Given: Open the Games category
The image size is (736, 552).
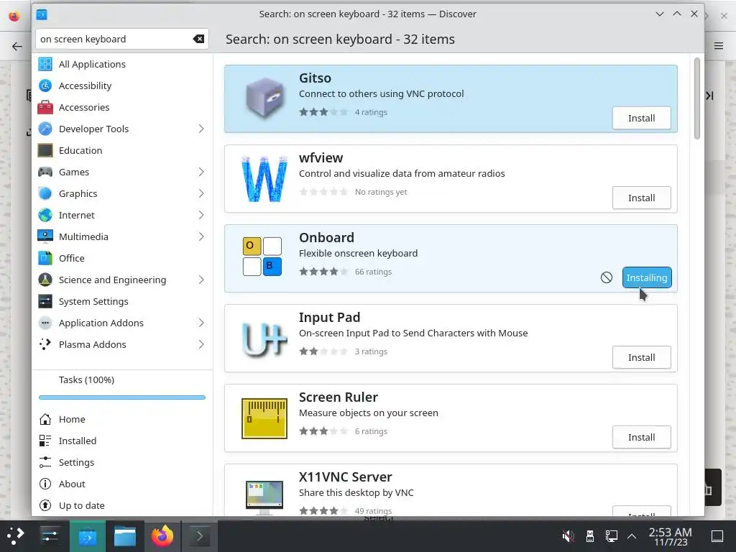Looking at the screenshot, I should [122, 172].
